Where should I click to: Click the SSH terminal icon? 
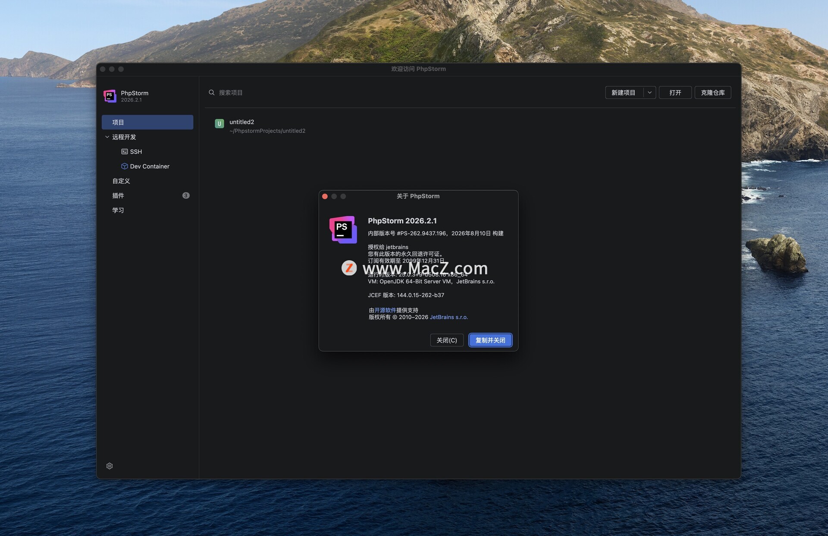[124, 152]
